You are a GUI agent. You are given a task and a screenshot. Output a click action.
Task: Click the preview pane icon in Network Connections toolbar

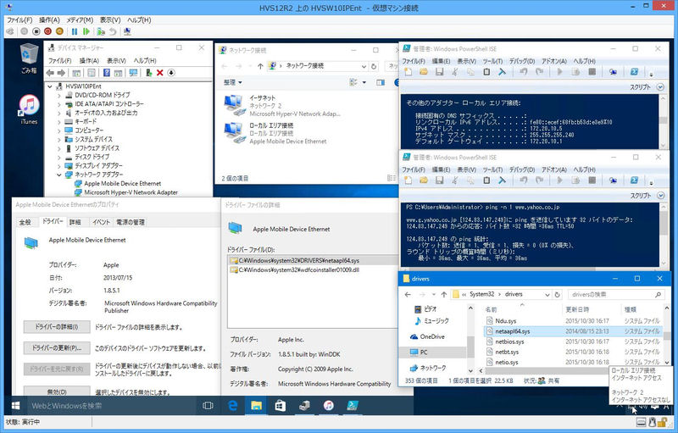coord(380,82)
